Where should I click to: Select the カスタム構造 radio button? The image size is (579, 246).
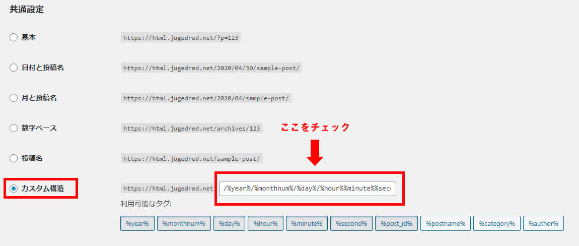(x=14, y=189)
